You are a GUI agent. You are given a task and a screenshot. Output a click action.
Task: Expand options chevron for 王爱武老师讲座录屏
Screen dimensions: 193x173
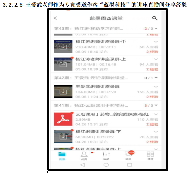pos(156,87)
